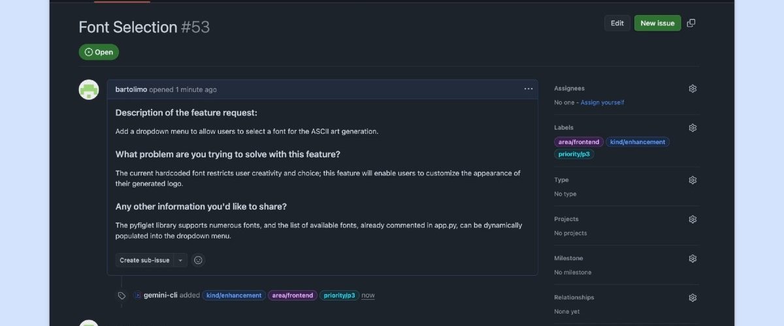Select the area/frontend label in sidebar
784x326 pixels.
coord(578,141)
